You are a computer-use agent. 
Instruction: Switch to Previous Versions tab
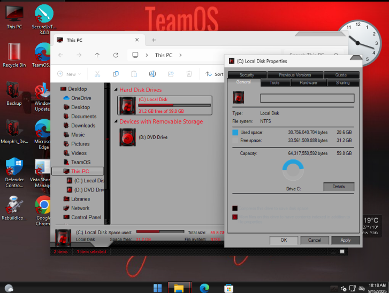tap(295, 75)
